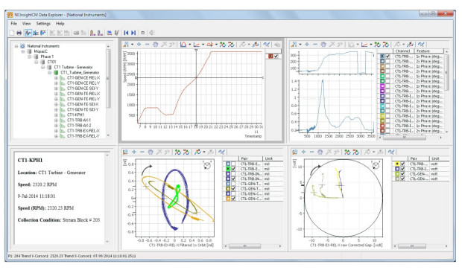The image size is (462, 273).
Task: Click the Unit column header in gap plot list
Action: pos(440,158)
